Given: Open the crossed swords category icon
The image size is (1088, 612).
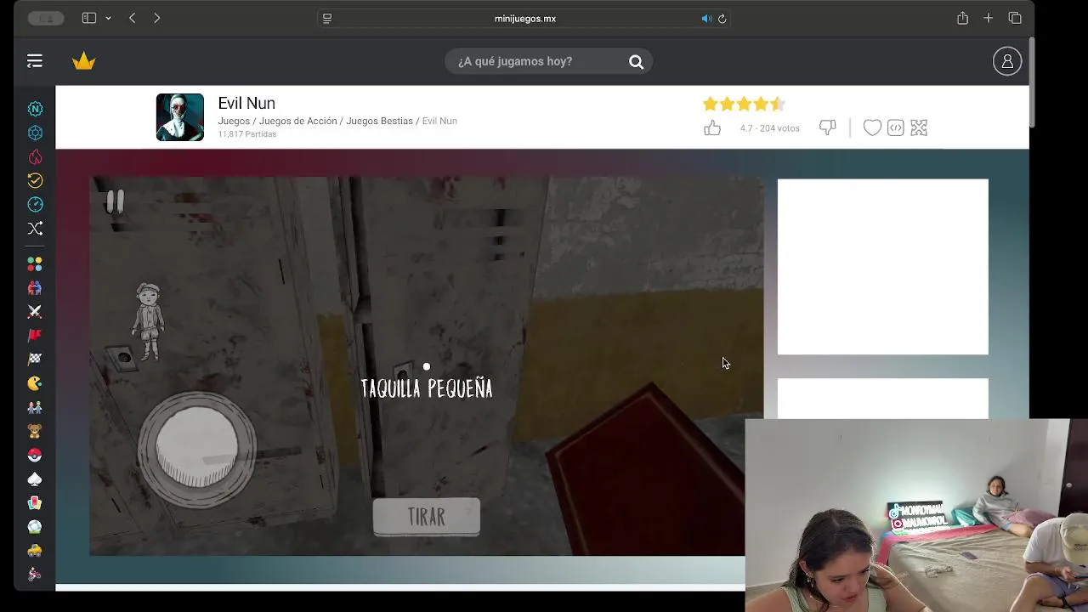Looking at the screenshot, I should 35,312.
